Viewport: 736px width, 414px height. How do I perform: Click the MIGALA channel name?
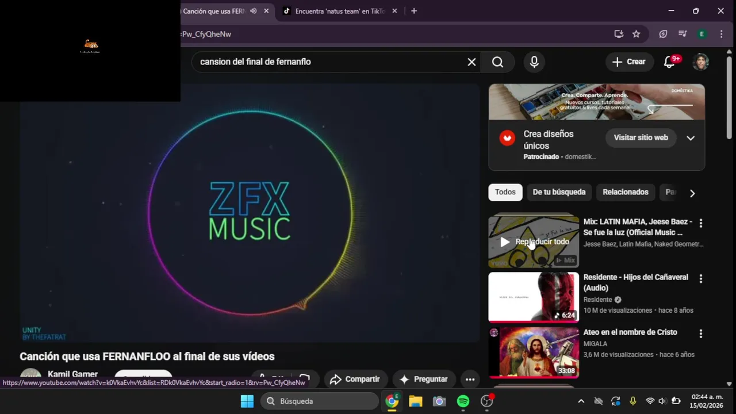coord(595,344)
